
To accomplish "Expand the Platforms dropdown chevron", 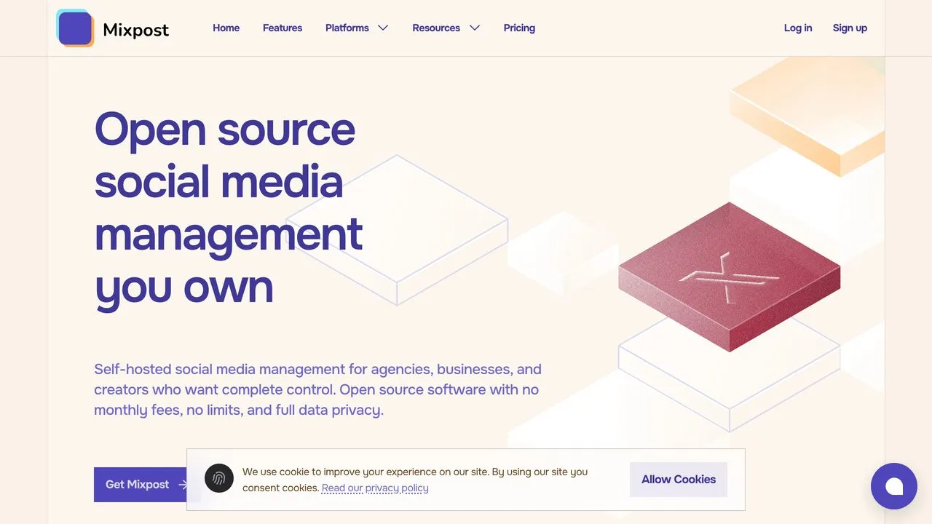I will pos(383,28).
